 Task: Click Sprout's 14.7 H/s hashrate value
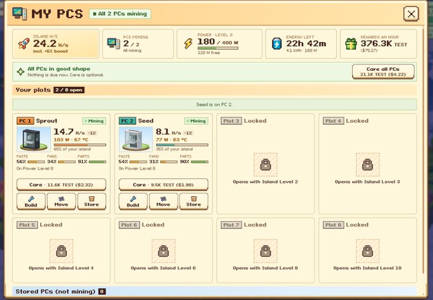point(69,132)
